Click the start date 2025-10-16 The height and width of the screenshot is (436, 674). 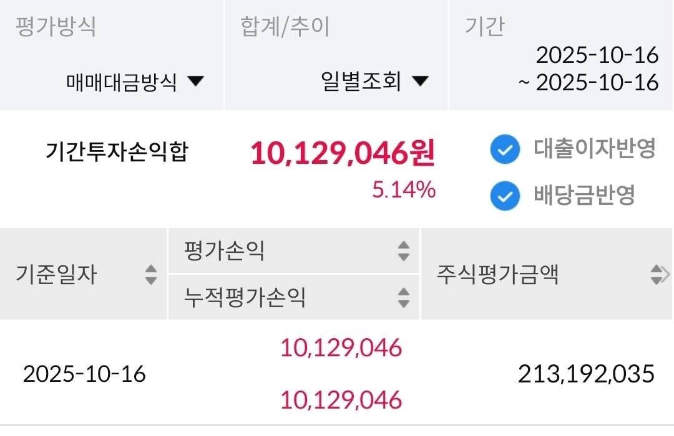pyautogui.click(x=597, y=55)
